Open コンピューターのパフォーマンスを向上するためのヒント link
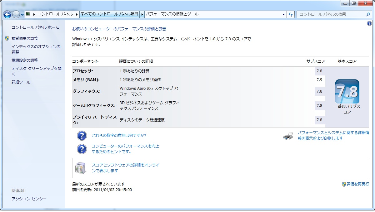375x212 pixels. coord(125,149)
